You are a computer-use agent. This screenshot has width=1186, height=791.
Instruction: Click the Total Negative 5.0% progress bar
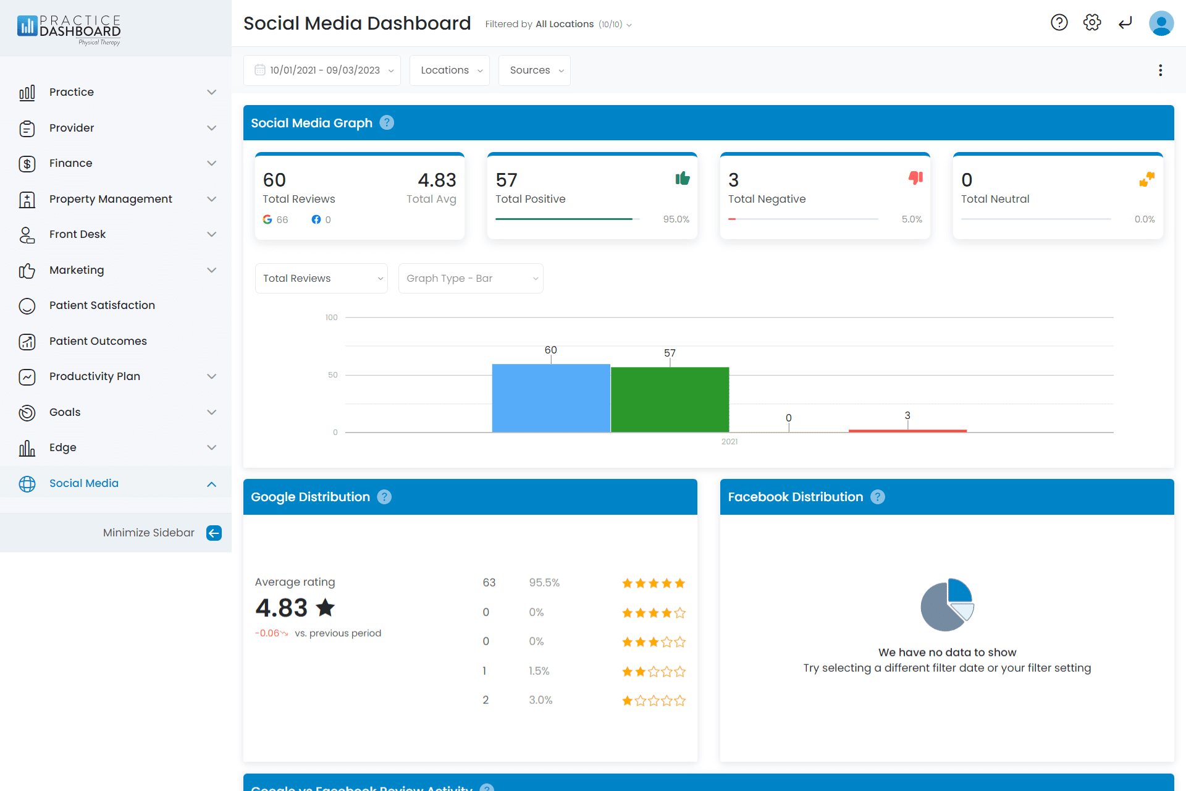[803, 219]
